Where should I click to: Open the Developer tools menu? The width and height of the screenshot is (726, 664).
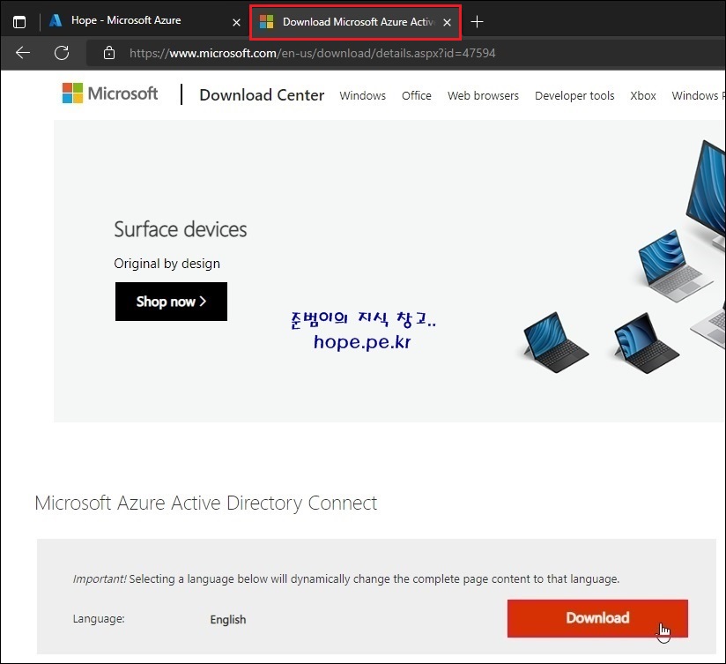click(574, 95)
